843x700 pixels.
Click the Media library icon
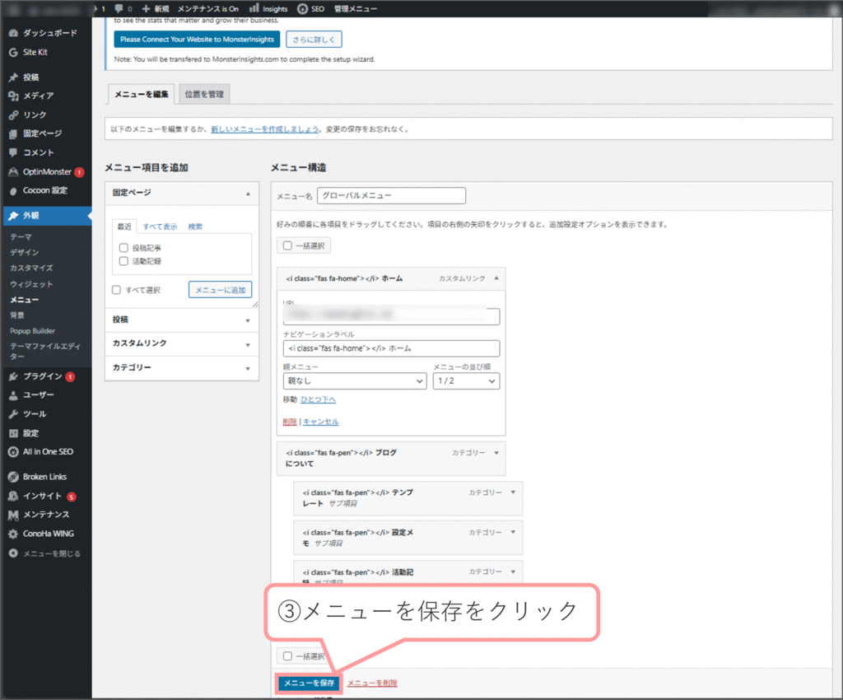click(x=13, y=96)
